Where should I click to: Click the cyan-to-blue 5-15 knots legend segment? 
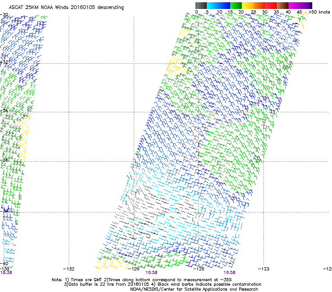pos(218,5)
